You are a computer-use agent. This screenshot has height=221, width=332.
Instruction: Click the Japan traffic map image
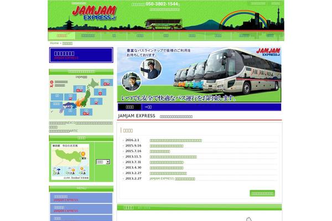point(81,97)
